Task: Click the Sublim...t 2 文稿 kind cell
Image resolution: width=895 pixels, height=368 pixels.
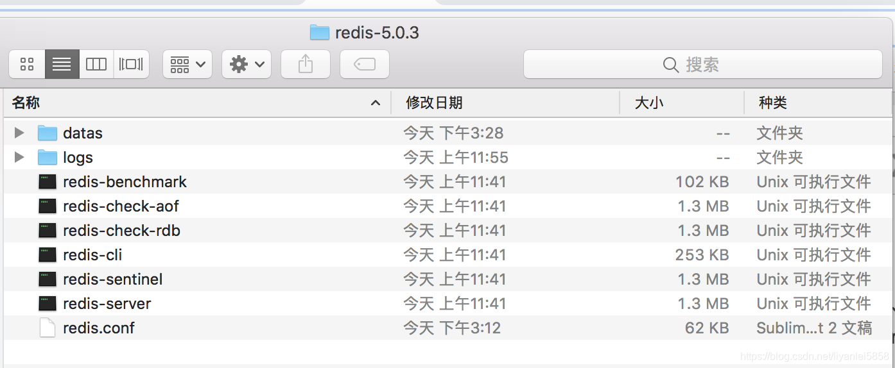Action: (x=814, y=328)
